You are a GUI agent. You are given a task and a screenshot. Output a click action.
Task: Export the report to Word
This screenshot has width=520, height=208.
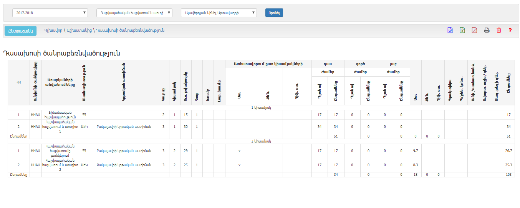(450, 30)
